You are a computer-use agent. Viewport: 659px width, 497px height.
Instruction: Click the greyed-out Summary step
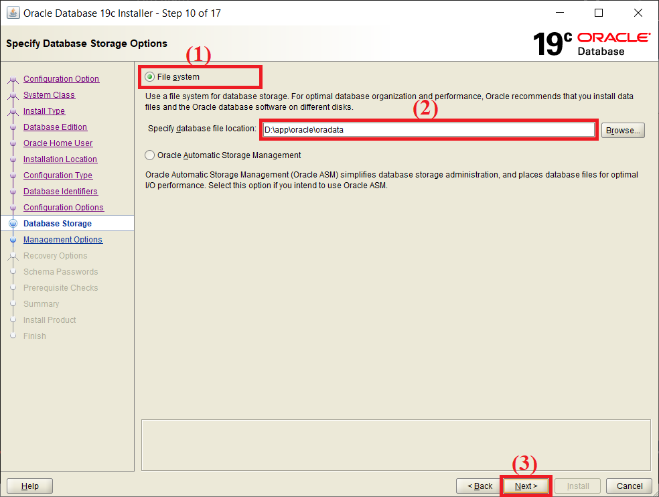42,304
